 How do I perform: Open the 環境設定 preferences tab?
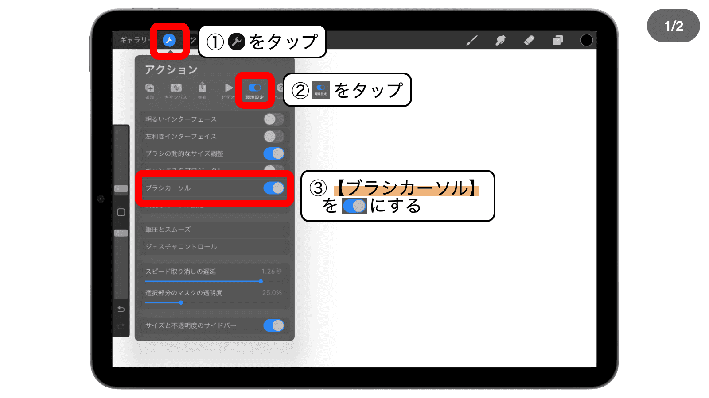pyautogui.click(x=255, y=91)
